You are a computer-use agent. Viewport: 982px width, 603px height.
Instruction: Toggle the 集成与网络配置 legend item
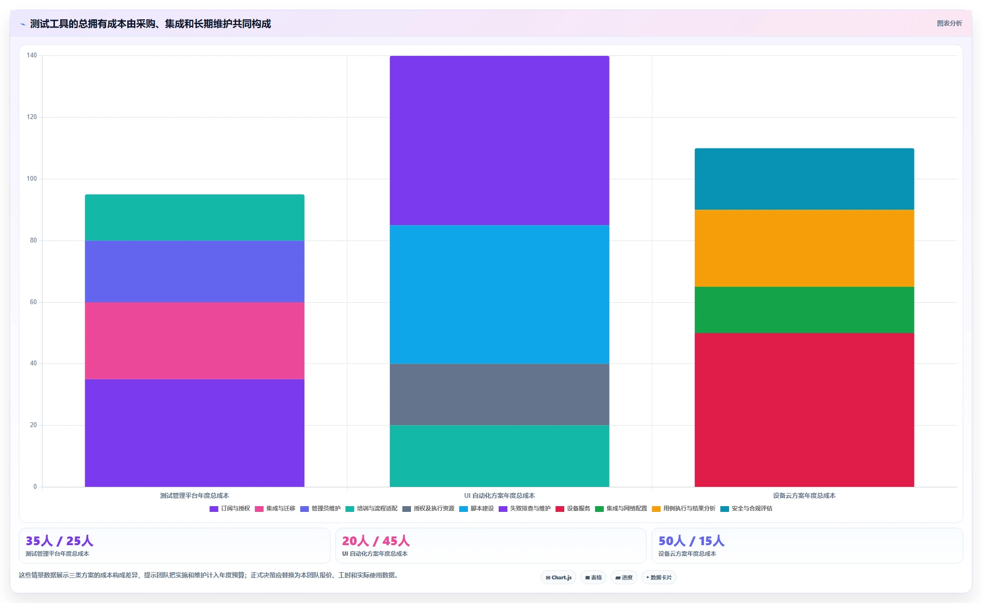[621, 509]
